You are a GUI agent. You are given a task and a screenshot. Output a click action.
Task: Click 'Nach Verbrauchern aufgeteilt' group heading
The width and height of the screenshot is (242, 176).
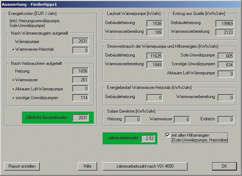pos(36,63)
